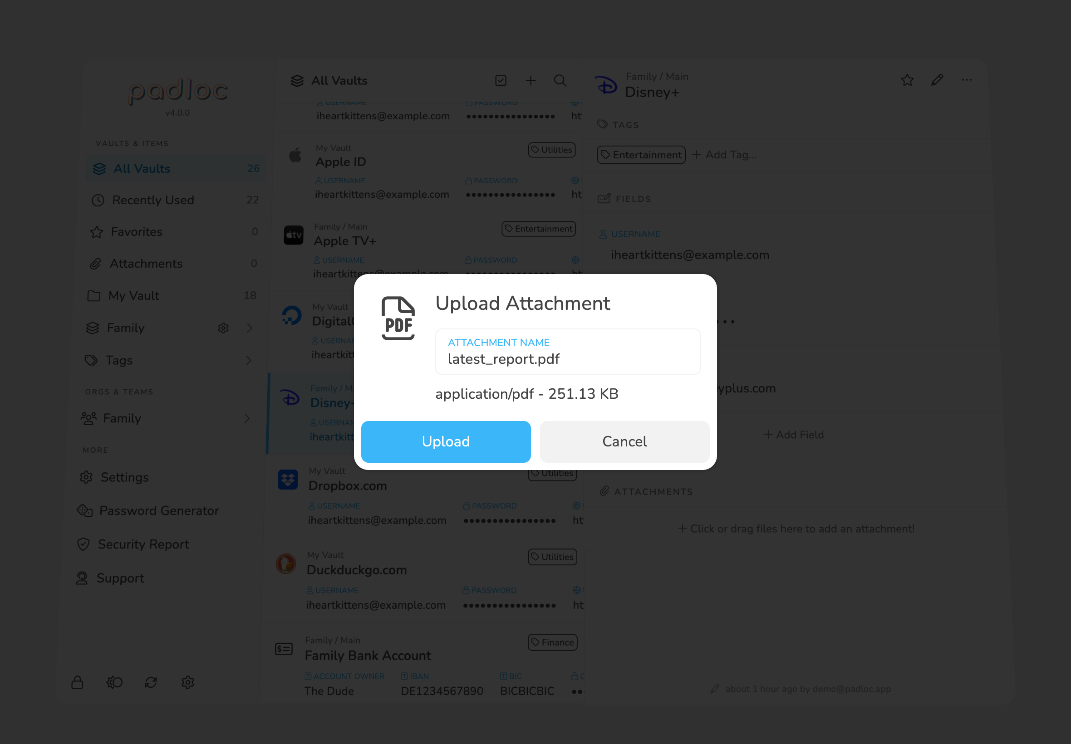Click the DuckDuckGo item logo
The image size is (1071, 744).
[286, 564]
